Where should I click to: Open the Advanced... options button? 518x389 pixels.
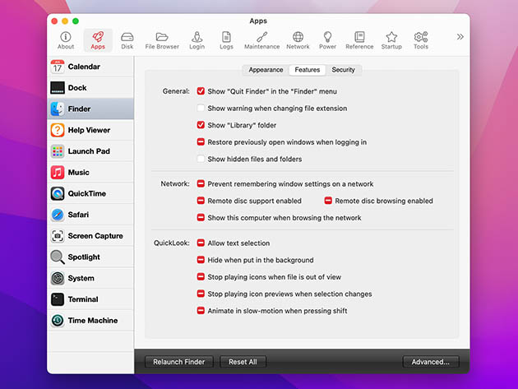430,362
